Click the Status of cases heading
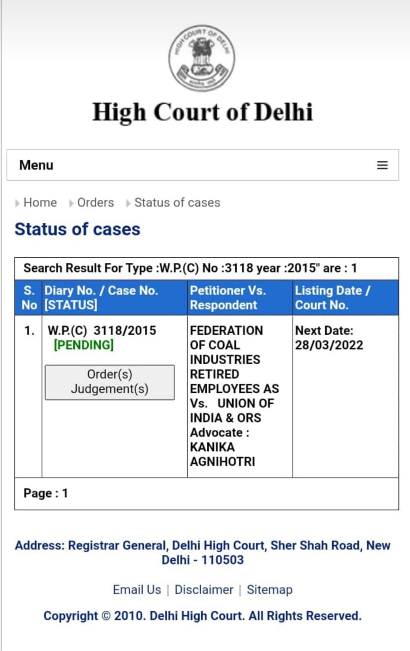 pos(77,229)
